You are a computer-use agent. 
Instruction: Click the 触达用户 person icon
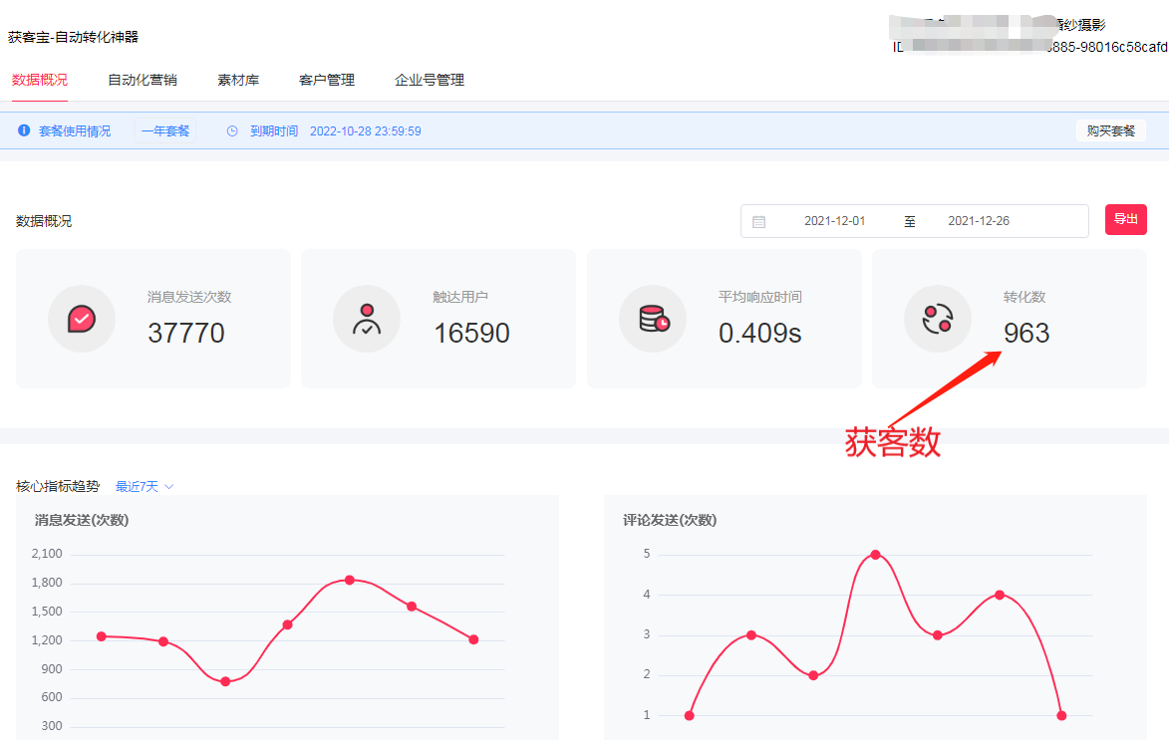pyautogui.click(x=364, y=318)
